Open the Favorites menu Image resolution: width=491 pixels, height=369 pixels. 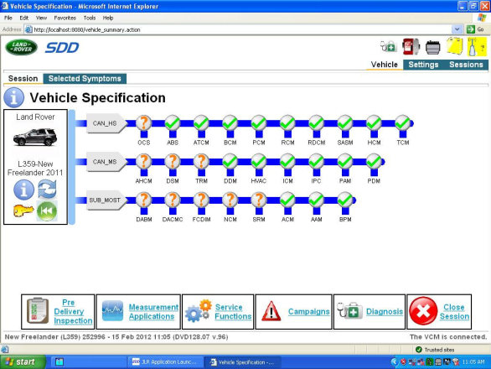tap(65, 18)
